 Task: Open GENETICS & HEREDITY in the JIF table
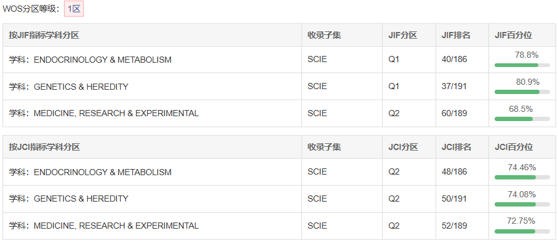(x=81, y=87)
